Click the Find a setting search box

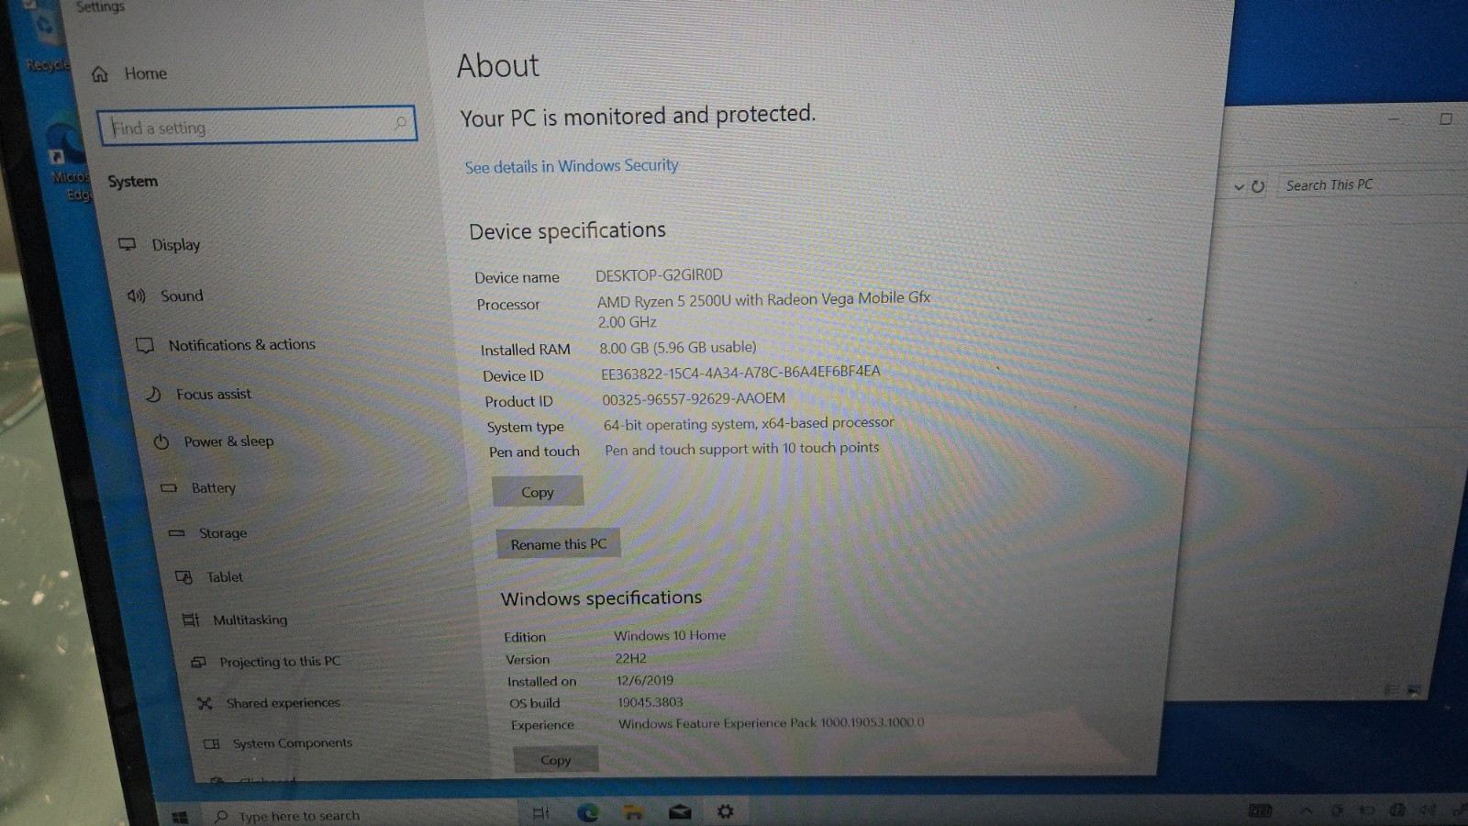[x=257, y=126]
